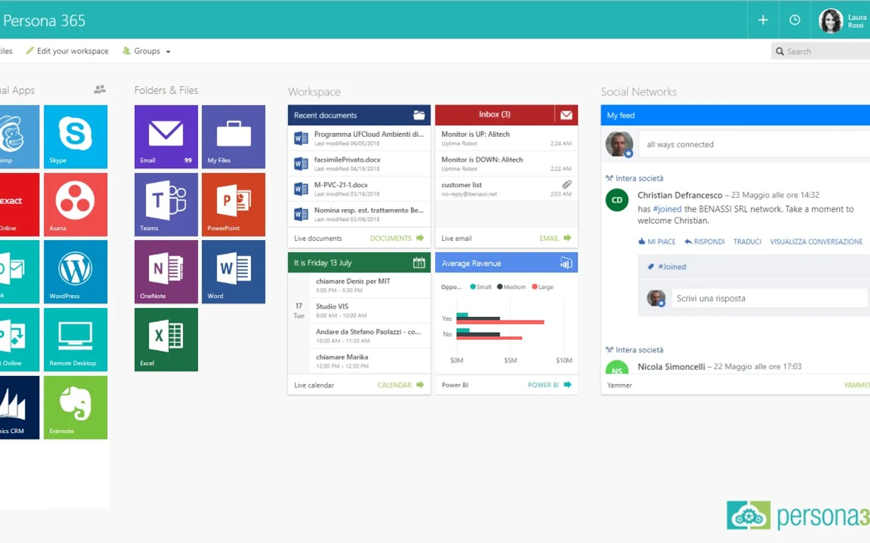Viewport: 870px width, 543px height.
Task: Click the Average Revenue chart icon
Action: pos(566,263)
